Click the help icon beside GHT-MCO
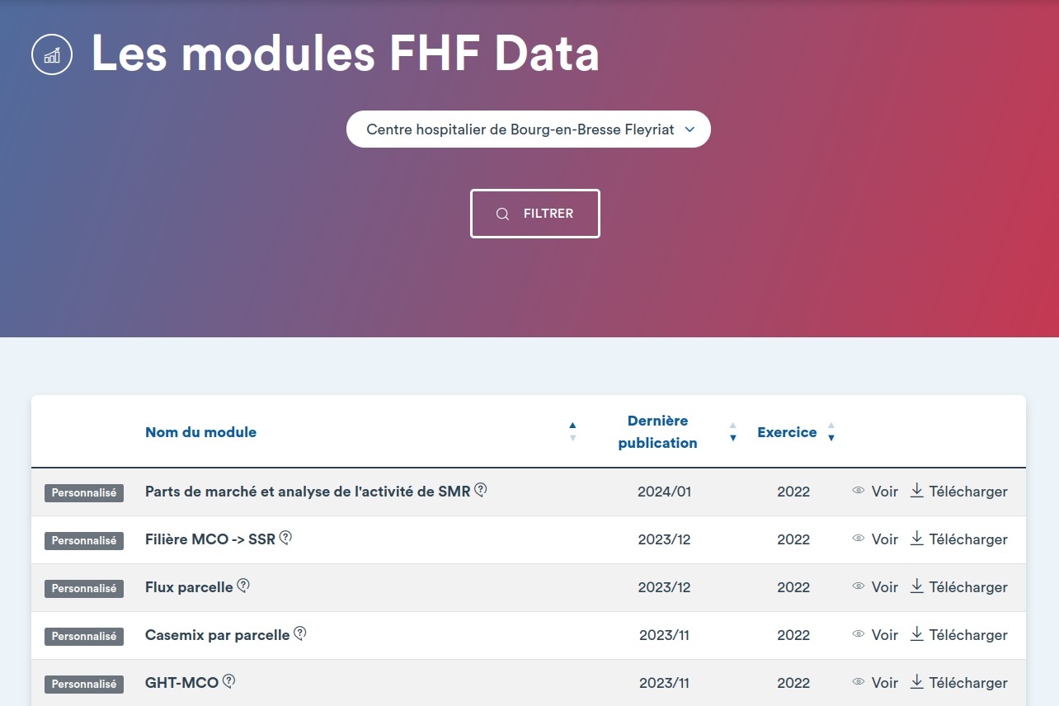Screen dimensions: 1059x706 (229, 681)
